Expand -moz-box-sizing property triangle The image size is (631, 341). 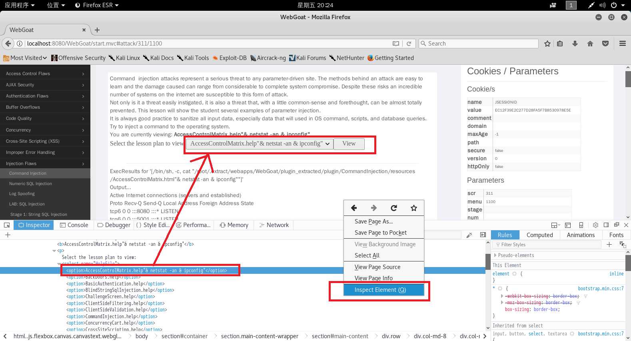point(502,303)
